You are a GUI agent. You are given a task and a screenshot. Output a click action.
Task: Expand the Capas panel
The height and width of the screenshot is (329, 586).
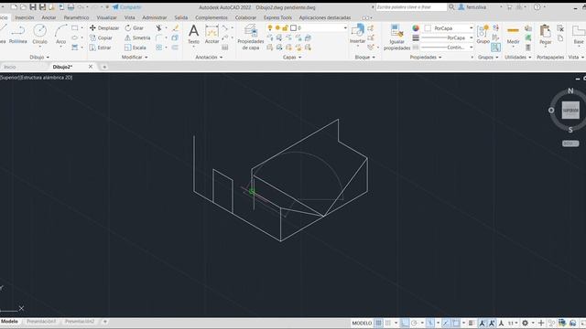[x=292, y=57]
